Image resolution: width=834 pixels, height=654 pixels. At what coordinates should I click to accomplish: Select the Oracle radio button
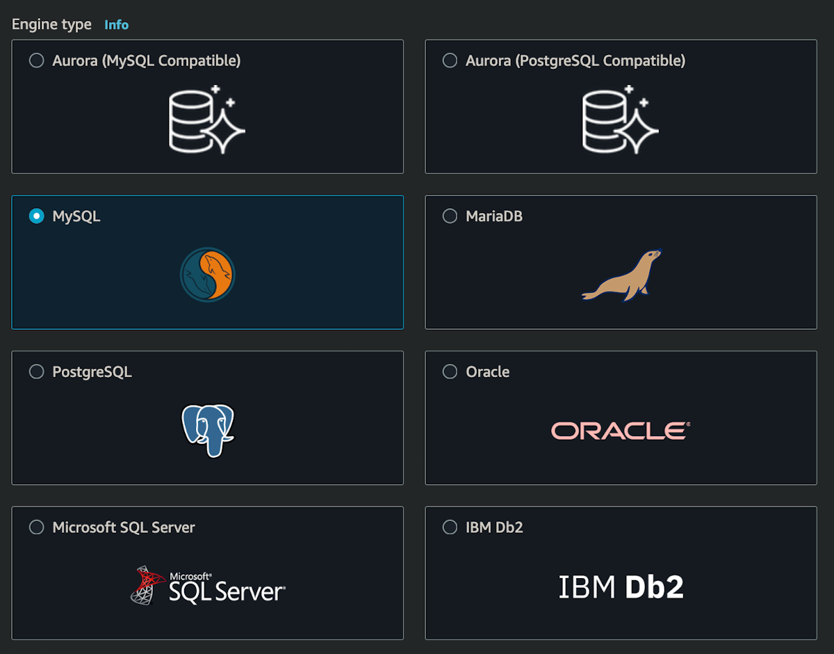tap(450, 372)
